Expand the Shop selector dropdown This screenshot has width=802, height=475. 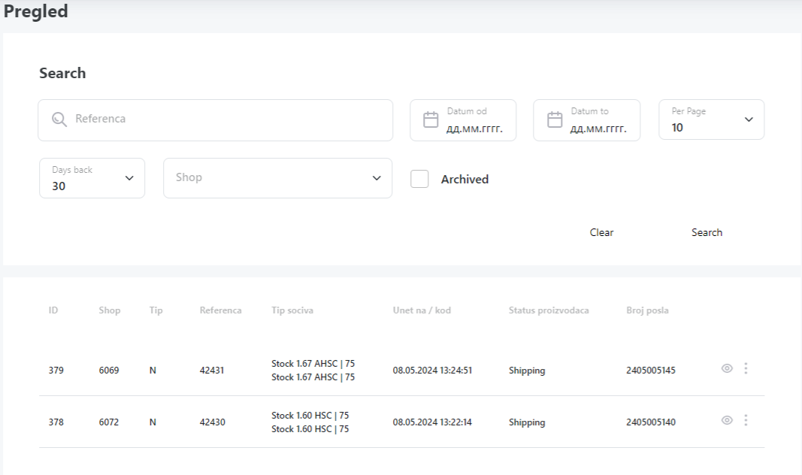click(277, 178)
